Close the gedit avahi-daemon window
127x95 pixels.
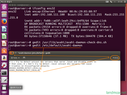(x=11, y=53)
